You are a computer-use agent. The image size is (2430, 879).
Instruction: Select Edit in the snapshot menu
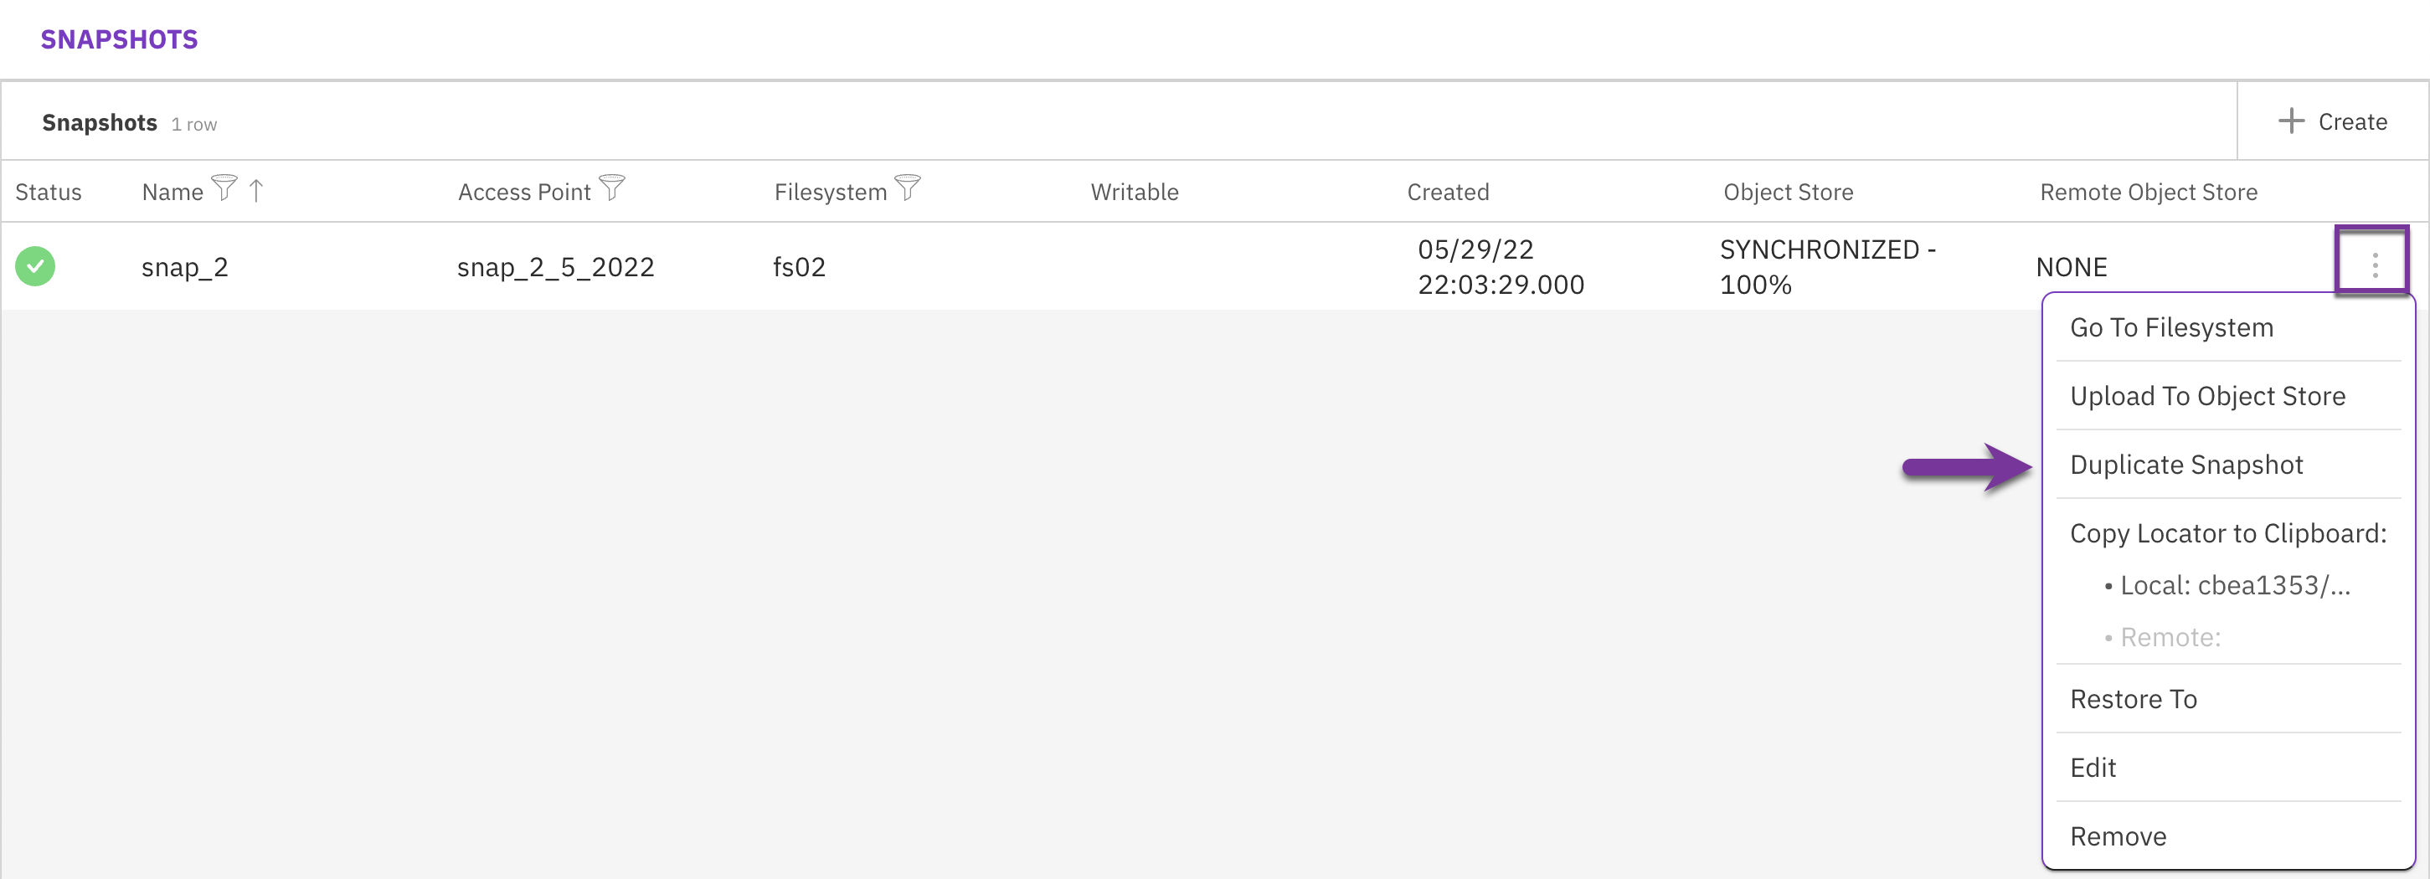click(2093, 768)
